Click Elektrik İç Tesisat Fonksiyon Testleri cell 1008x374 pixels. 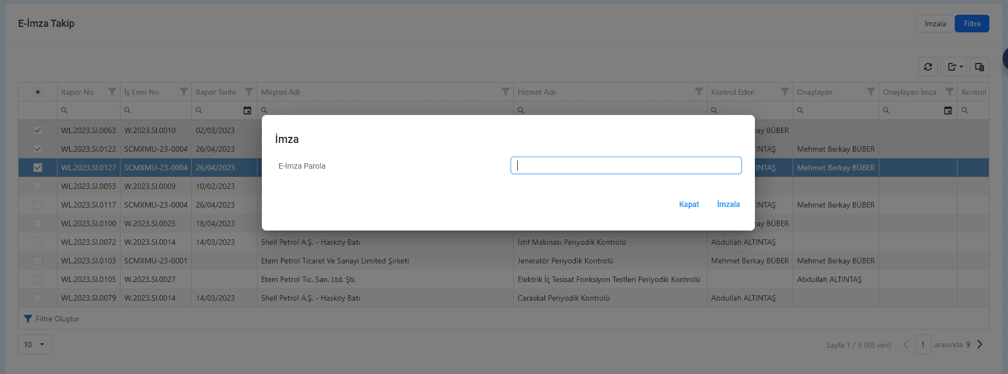click(x=609, y=279)
